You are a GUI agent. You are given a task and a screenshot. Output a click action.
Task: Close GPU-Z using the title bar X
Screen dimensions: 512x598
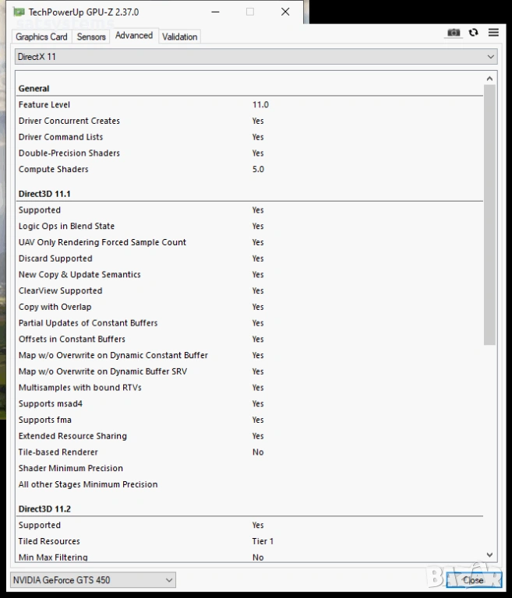pos(285,12)
